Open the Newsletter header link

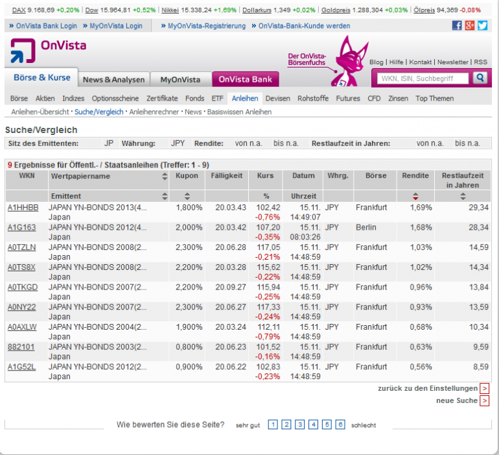(x=453, y=62)
